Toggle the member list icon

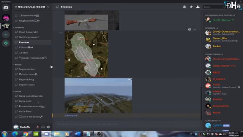pos(198,7)
